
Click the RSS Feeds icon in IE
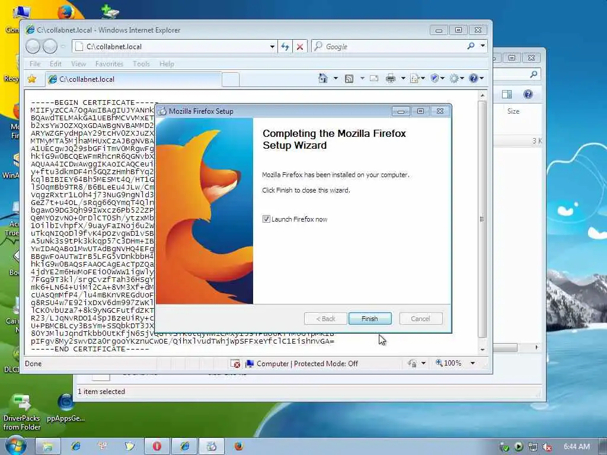click(349, 79)
